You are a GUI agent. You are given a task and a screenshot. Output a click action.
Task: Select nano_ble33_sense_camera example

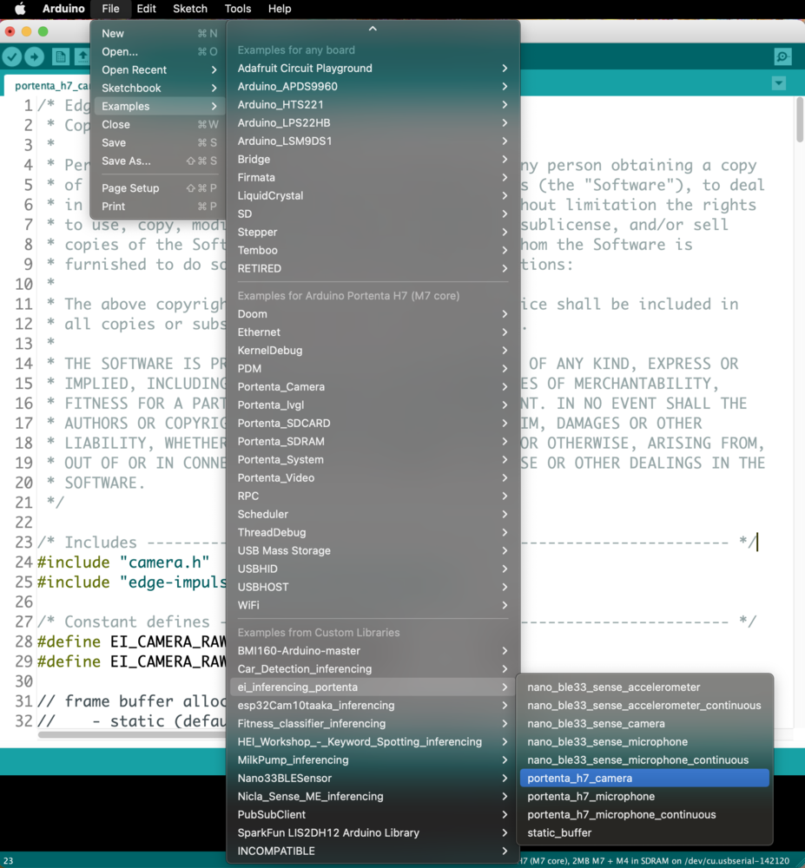(644, 724)
